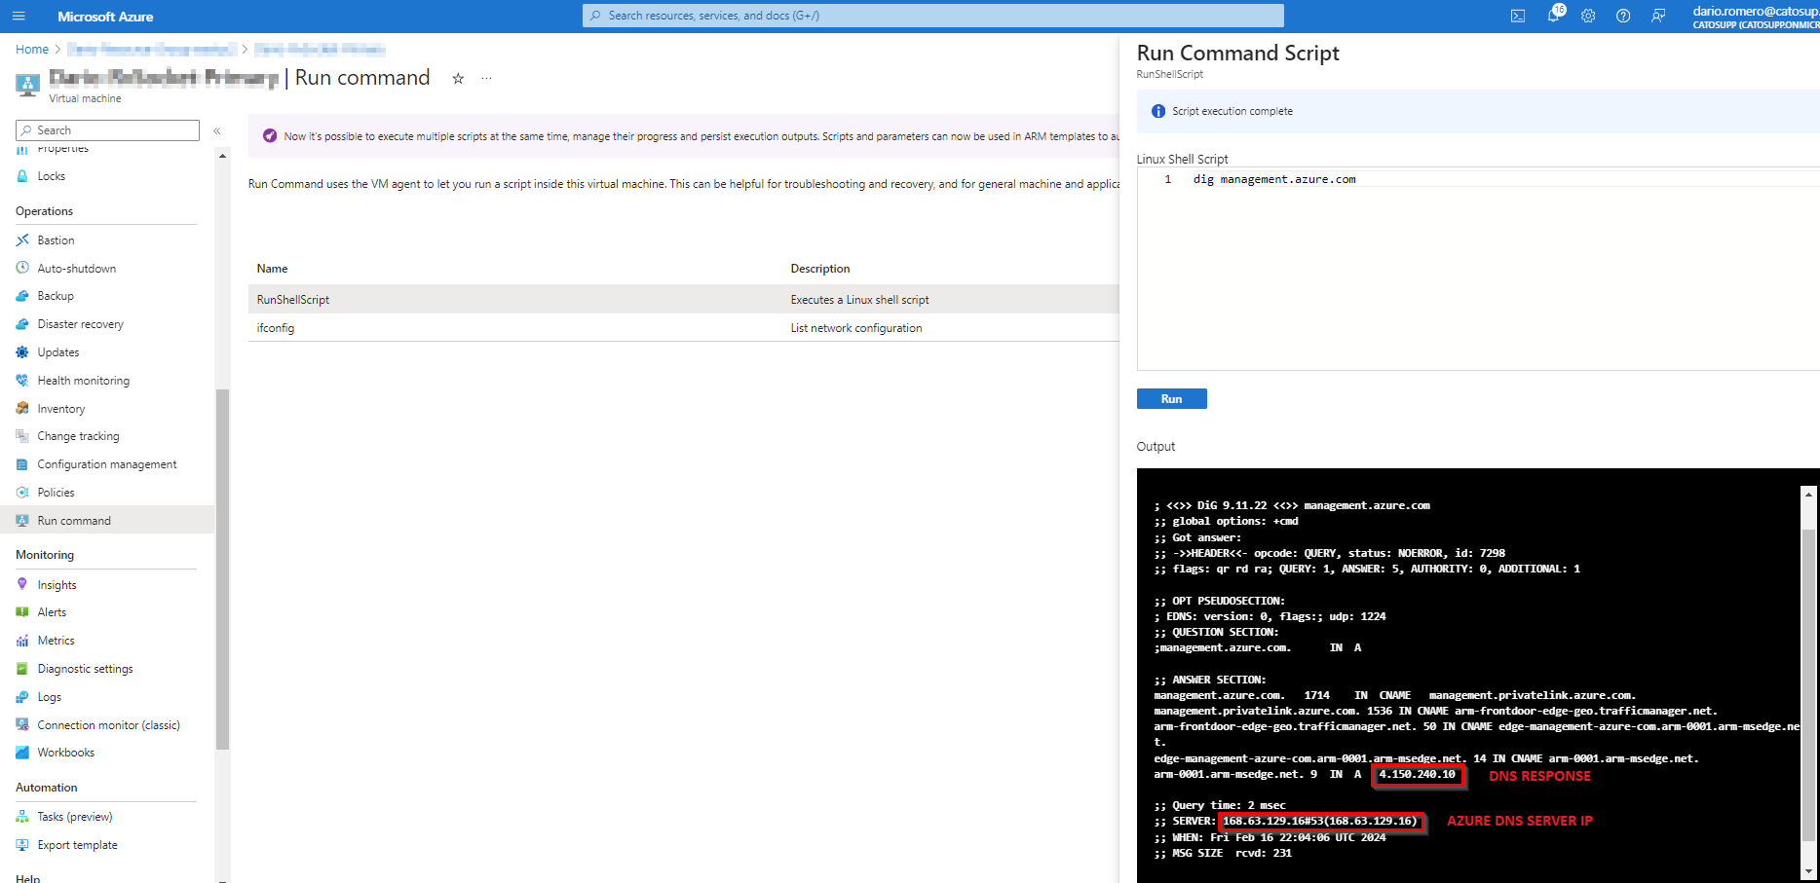Sort by the Name column header
The image size is (1820, 883).
tap(272, 269)
